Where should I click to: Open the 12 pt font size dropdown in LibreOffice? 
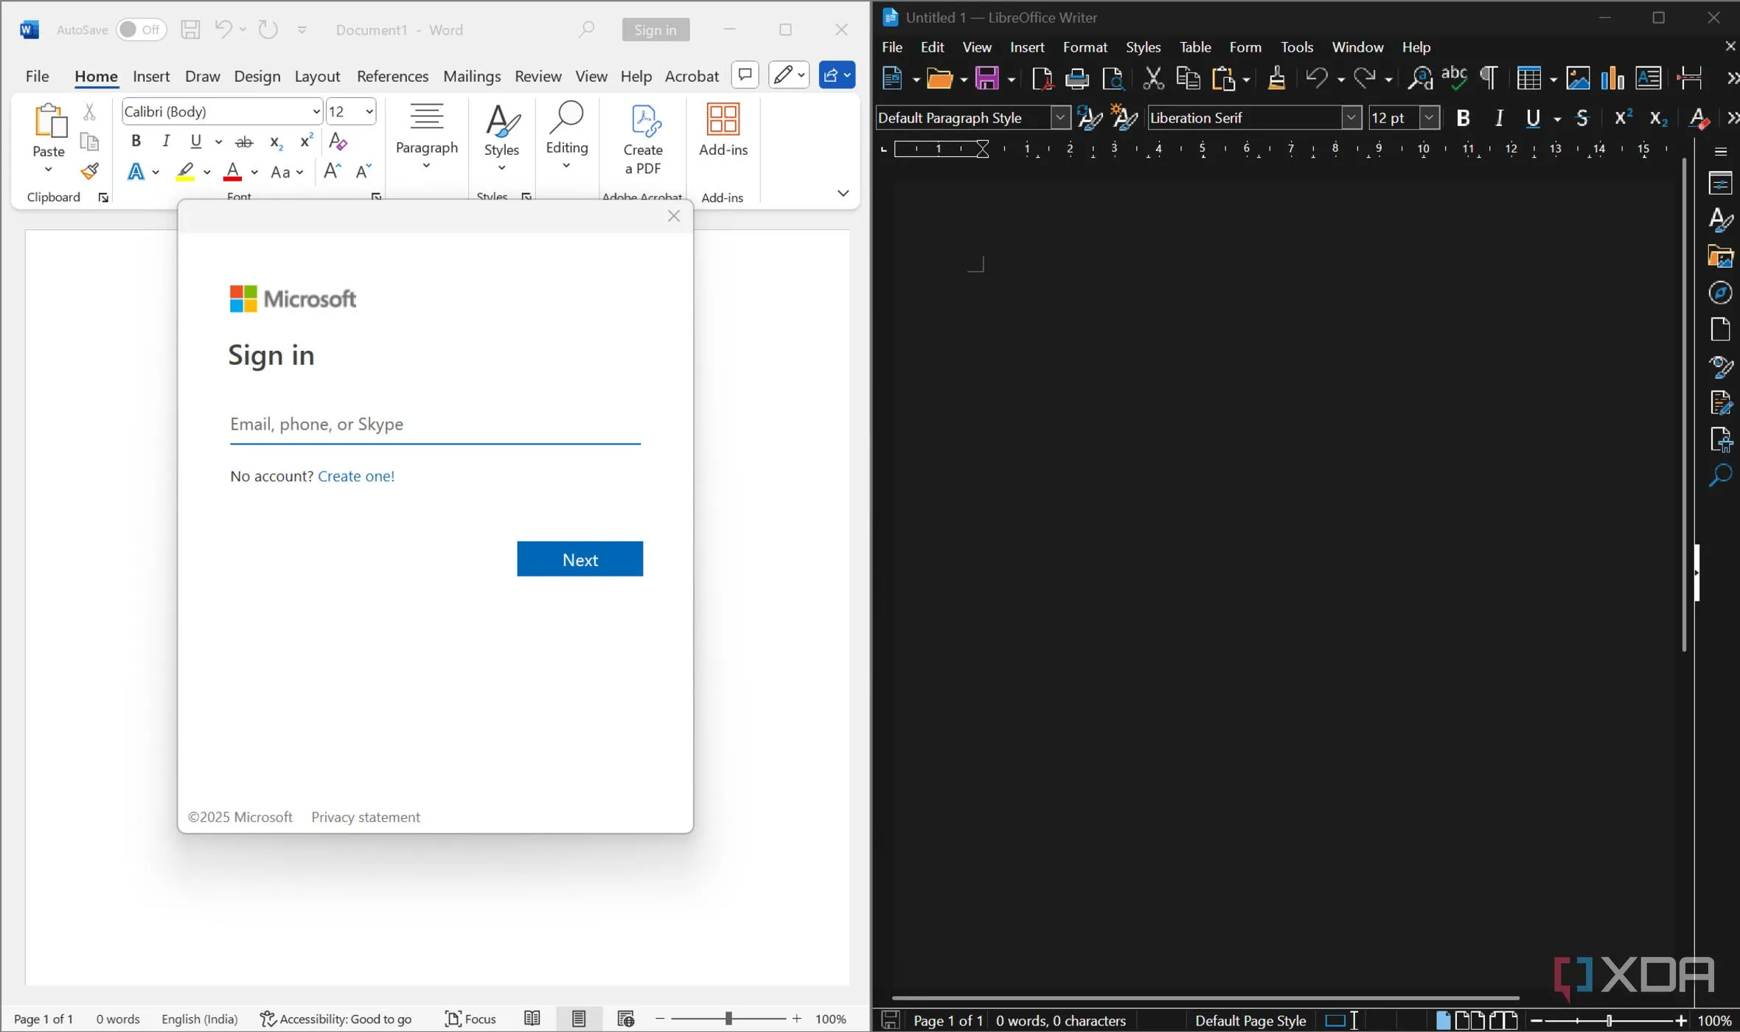click(x=1430, y=117)
